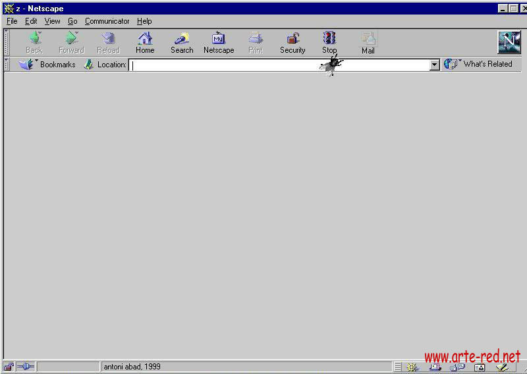The height and width of the screenshot is (374, 527).
Task: Click the Netscape N logo
Action: coord(509,42)
